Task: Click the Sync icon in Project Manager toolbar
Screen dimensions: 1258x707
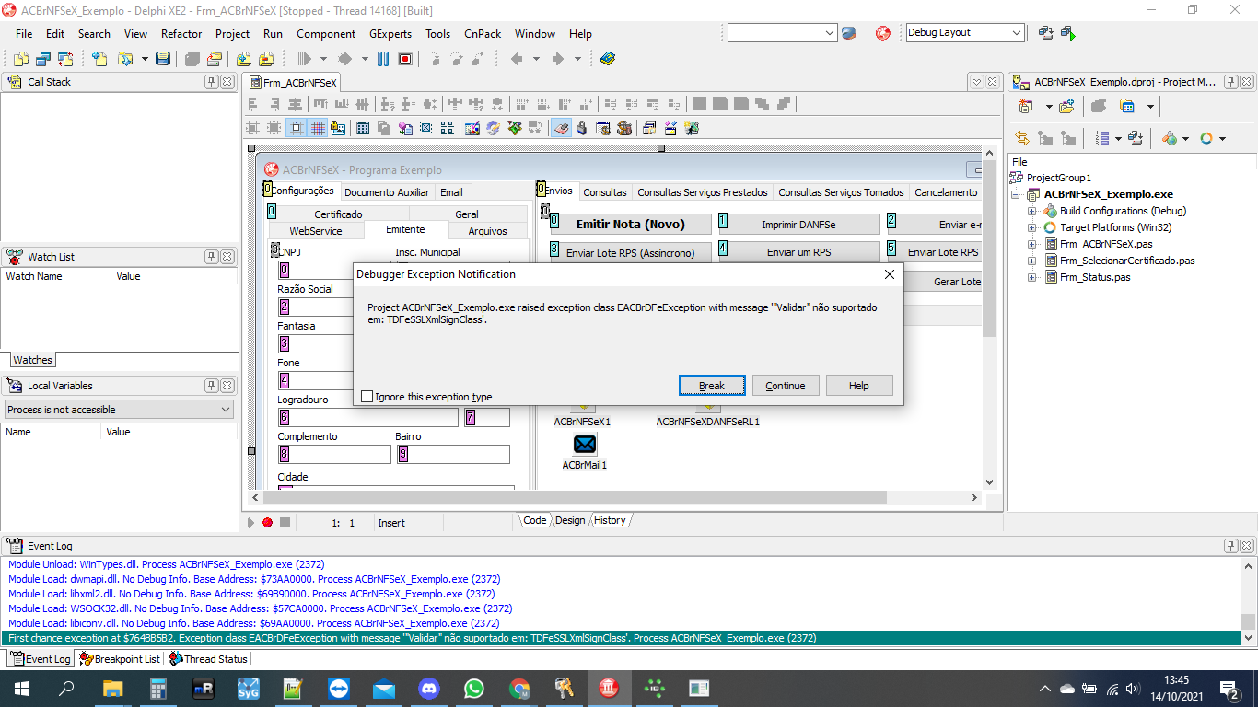Action: pyautogui.click(x=1021, y=138)
